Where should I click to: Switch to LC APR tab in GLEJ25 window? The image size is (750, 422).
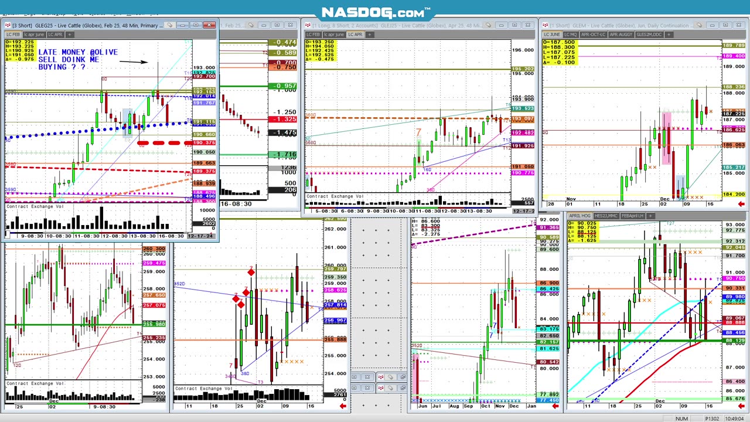(355, 35)
